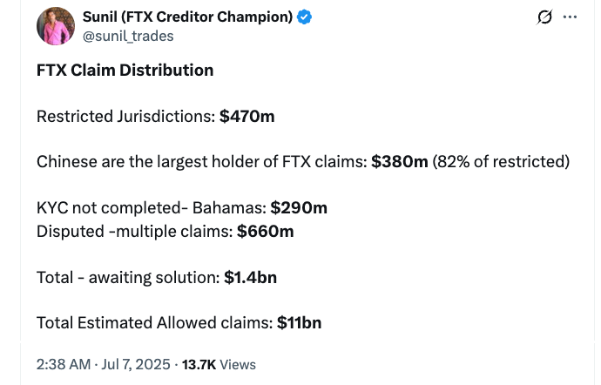Click the $290m Bahamas KYC figure
The image size is (601, 385).
tap(299, 208)
